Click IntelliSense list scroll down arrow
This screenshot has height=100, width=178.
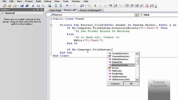pyautogui.click(x=137, y=79)
